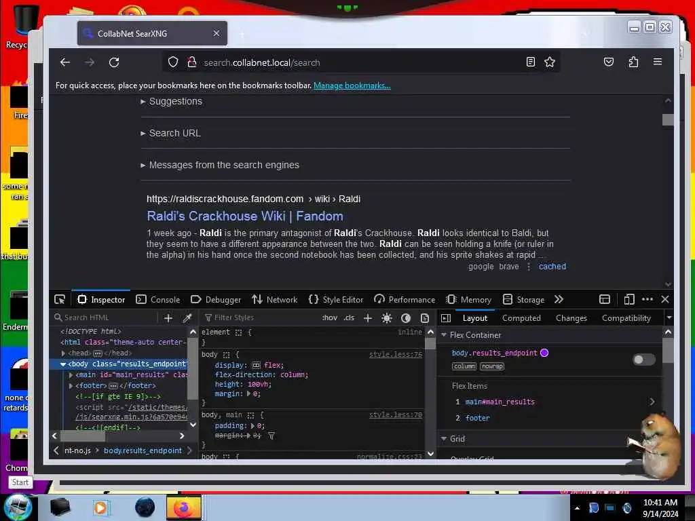The width and height of the screenshot is (695, 521).
Task: Click the Manage bookmarks link
Action: (352, 85)
